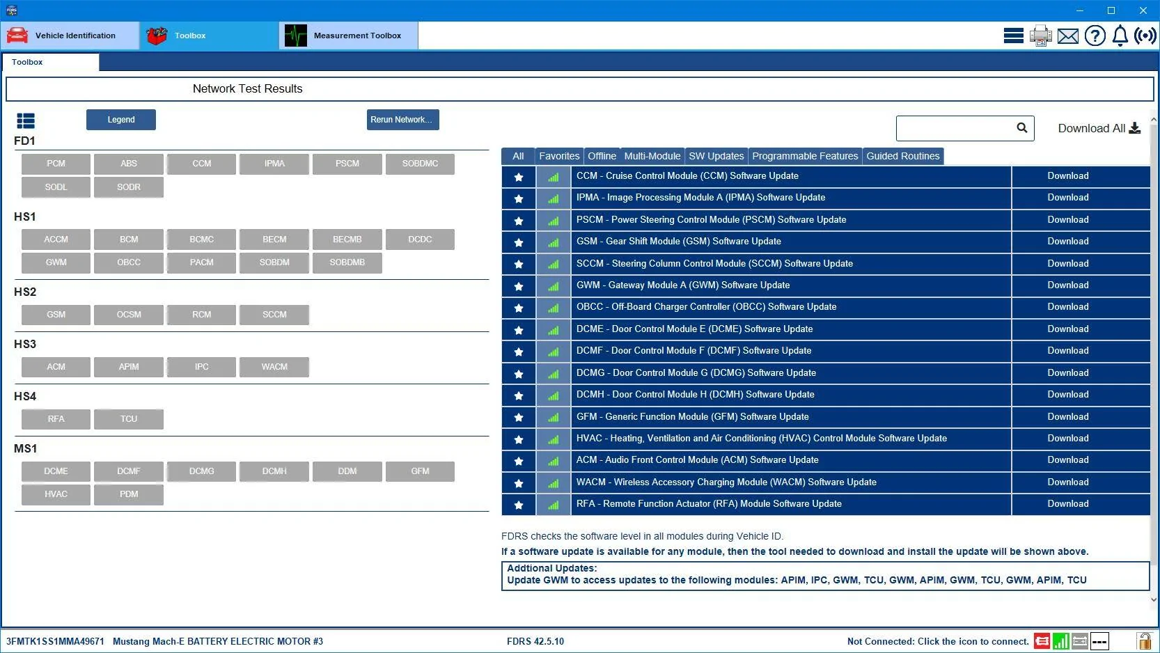Click the magnifier search icon
The width and height of the screenshot is (1160, 653).
(x=1021, y=127)
